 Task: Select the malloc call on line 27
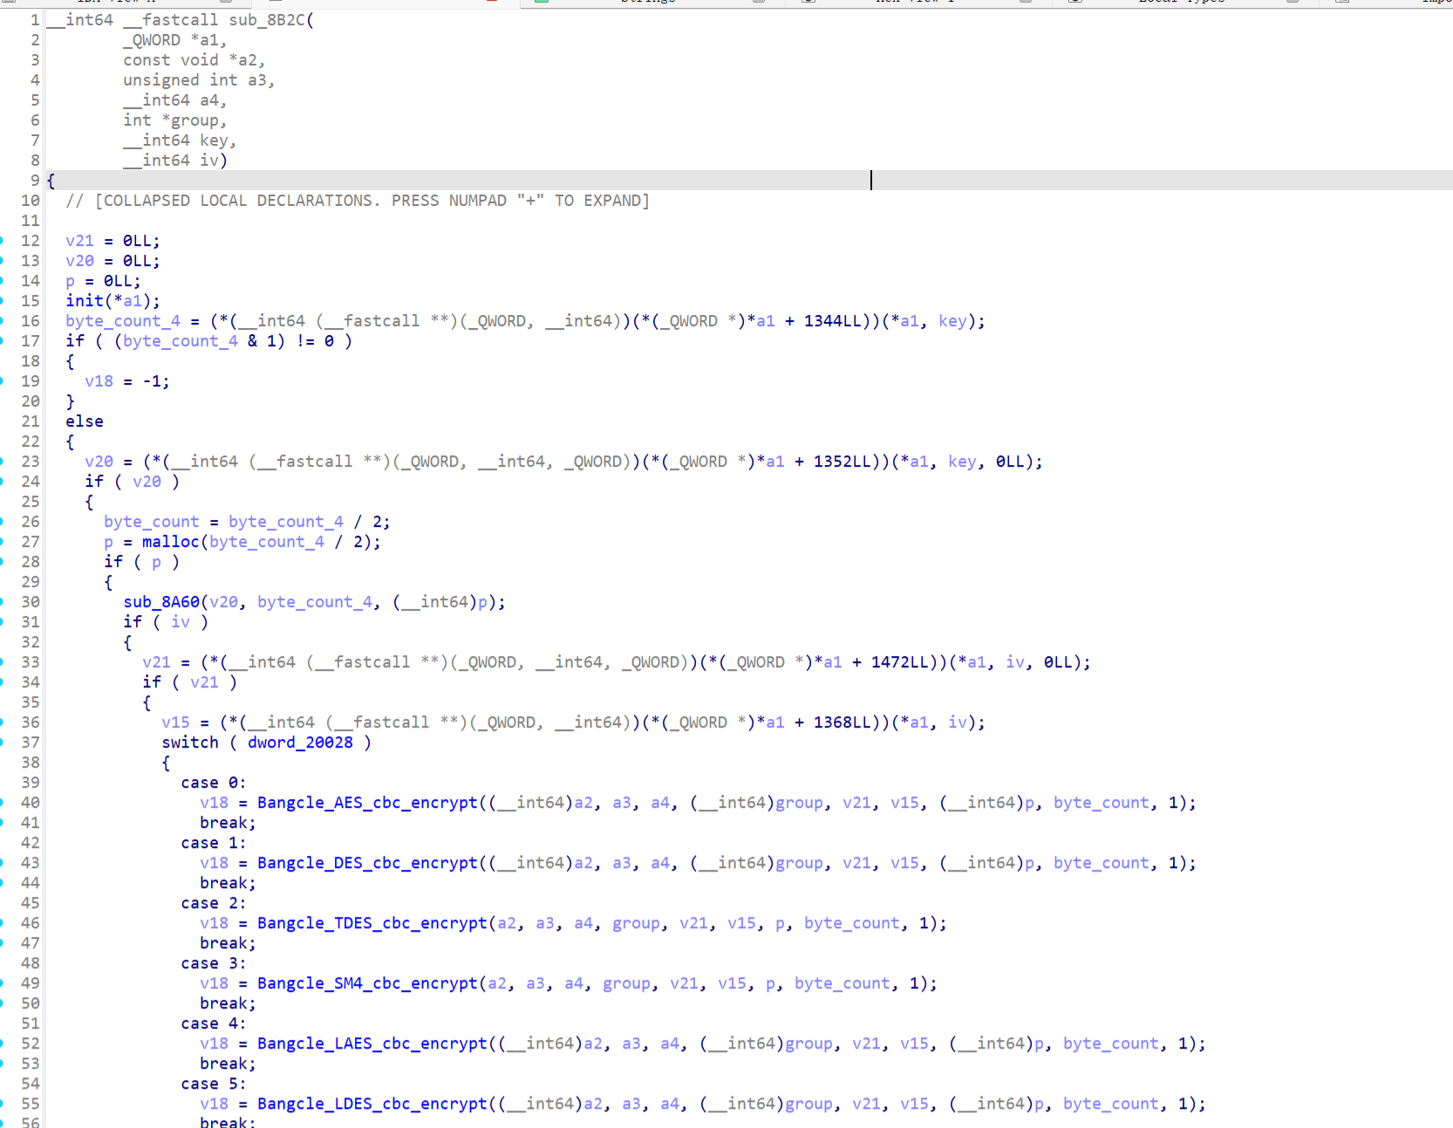[x=170, y=542]
